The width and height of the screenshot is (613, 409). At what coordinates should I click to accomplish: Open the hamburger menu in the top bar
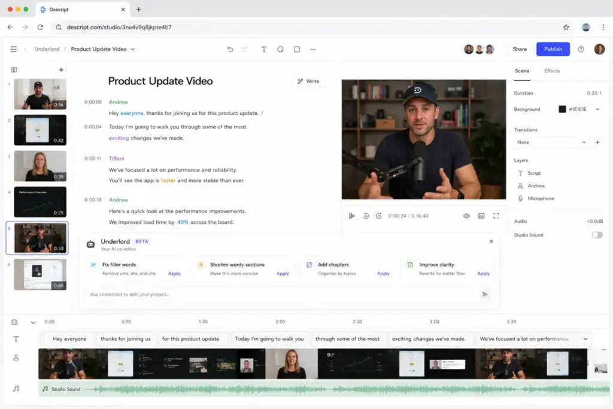coord(13,49)
